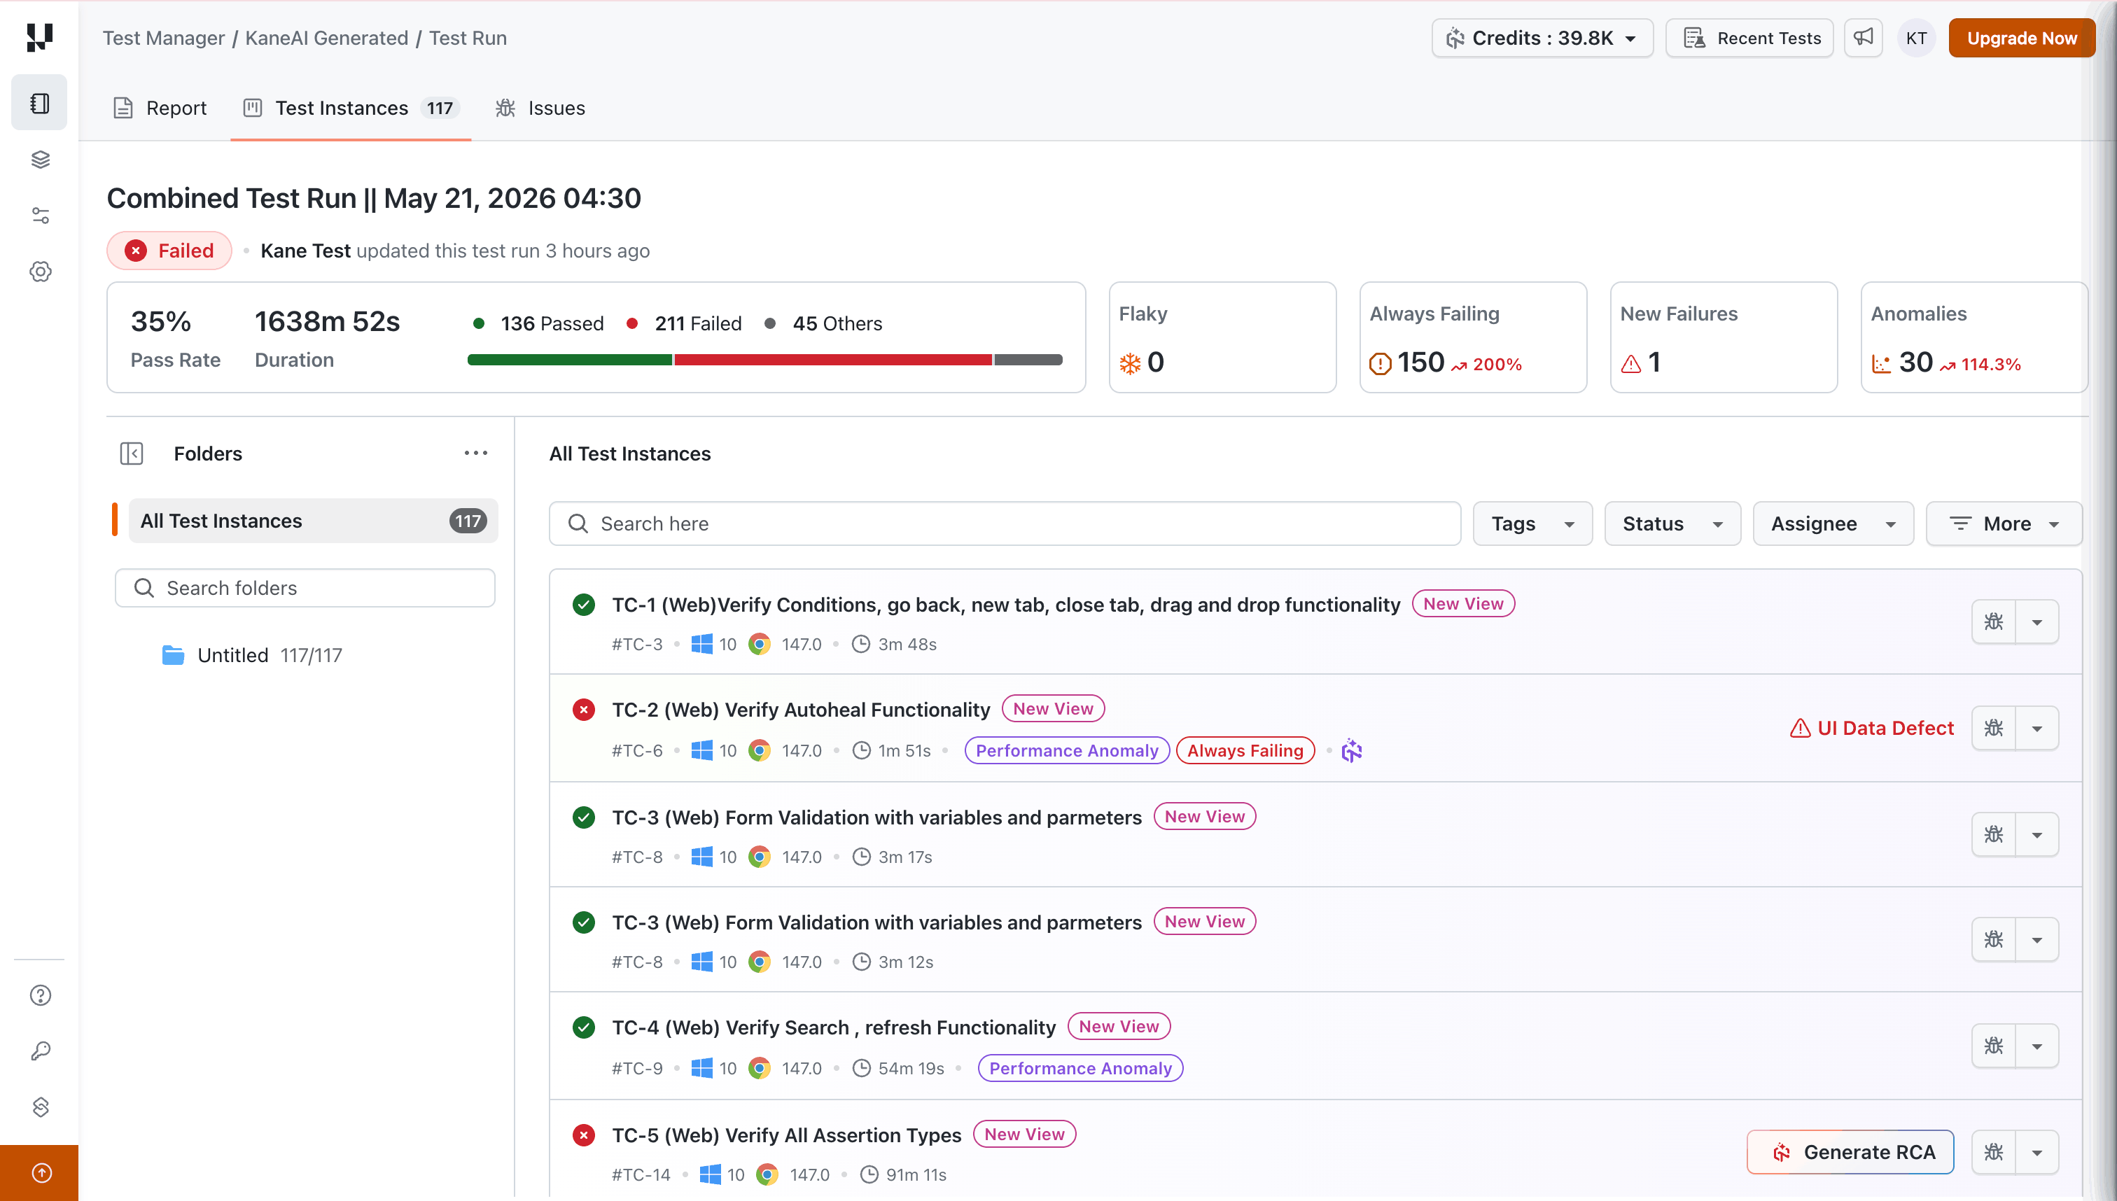Click the red failed segment of the results bar
The width and height of the screenshot is (2117, 1201).
coord(832,360)
